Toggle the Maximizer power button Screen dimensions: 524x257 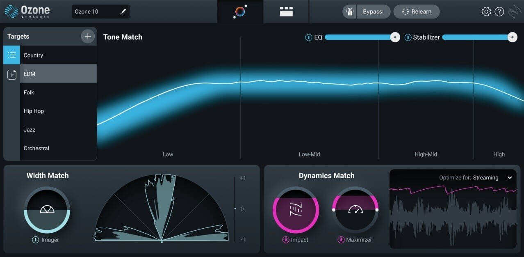[x=340, y=239]
